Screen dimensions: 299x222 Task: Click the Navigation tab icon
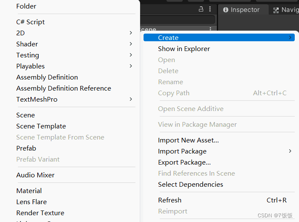[x=276, y=10]
